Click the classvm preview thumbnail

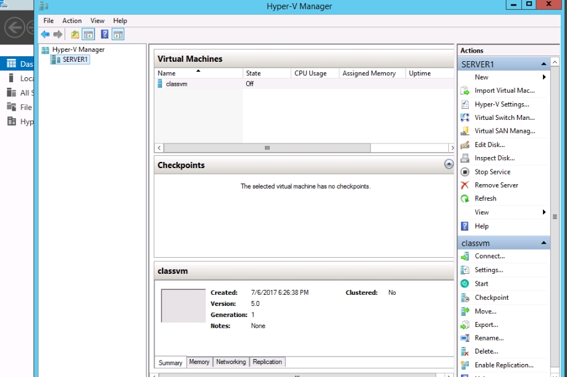coord(184,305)
